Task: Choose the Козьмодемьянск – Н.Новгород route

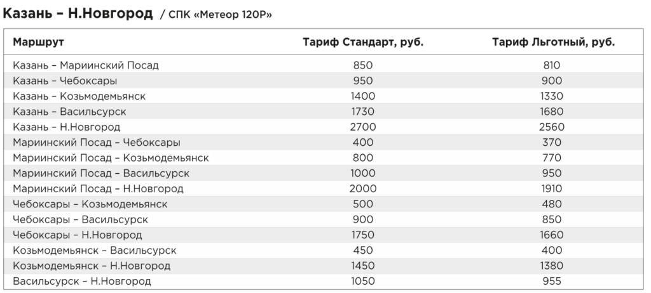Action: (92, 266)
